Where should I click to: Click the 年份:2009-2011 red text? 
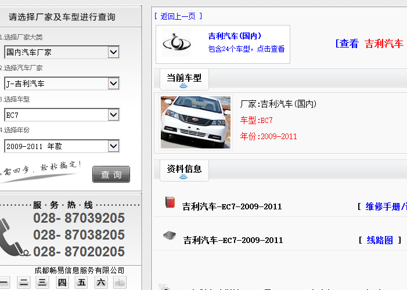(x=268, y=136)
